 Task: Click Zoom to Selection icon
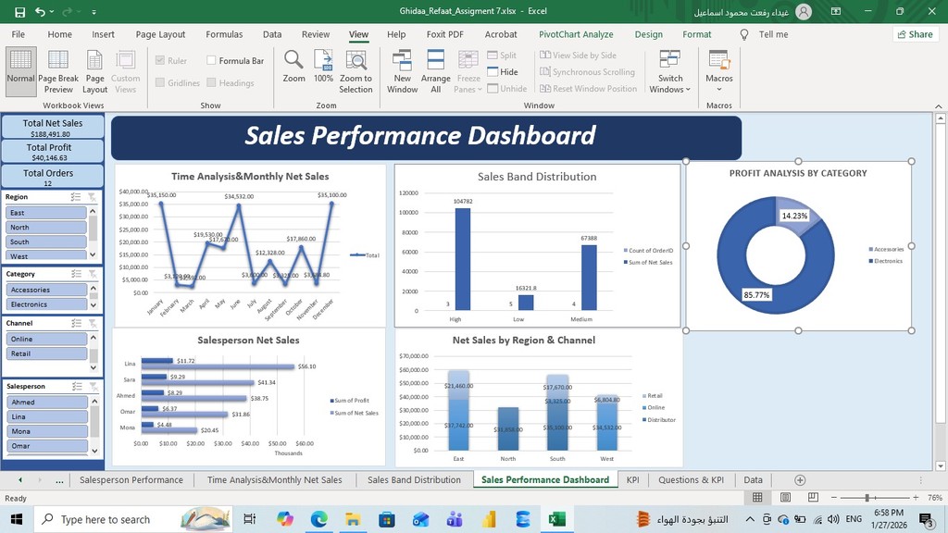click(355, 61)
